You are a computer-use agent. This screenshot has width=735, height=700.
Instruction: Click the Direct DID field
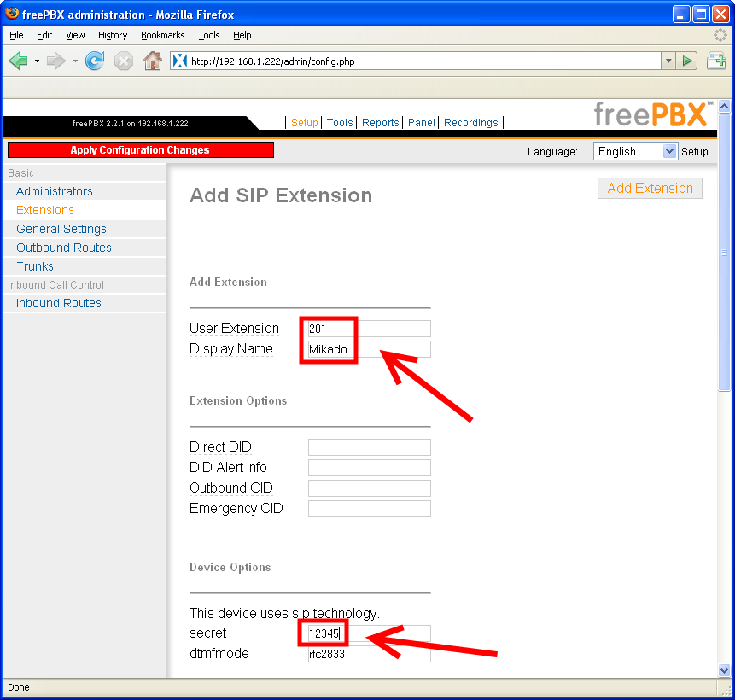point(370,447)
